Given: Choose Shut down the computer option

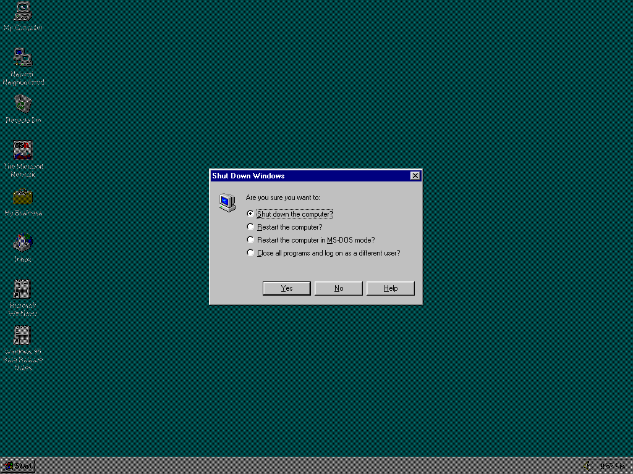Looking at the screenshot, I should click(x=291, y=214).
